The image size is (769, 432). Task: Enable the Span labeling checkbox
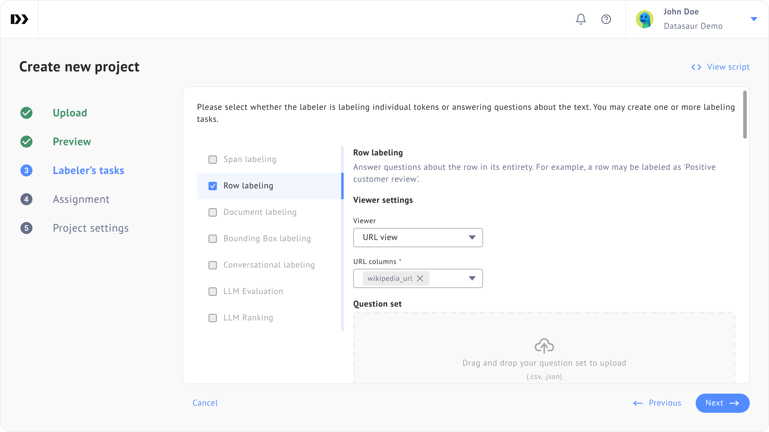[x=213, y=159]
